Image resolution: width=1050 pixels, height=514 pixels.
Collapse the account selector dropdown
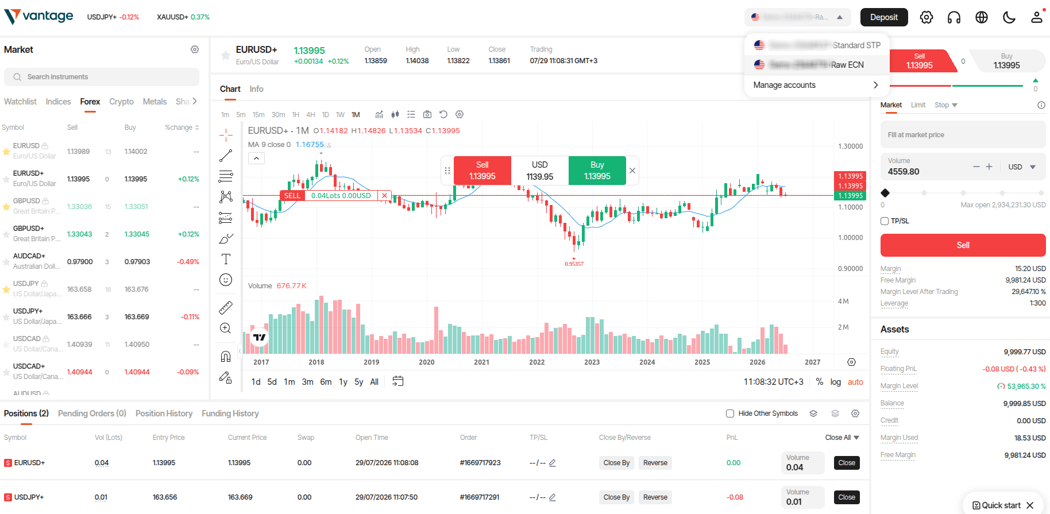840,17
